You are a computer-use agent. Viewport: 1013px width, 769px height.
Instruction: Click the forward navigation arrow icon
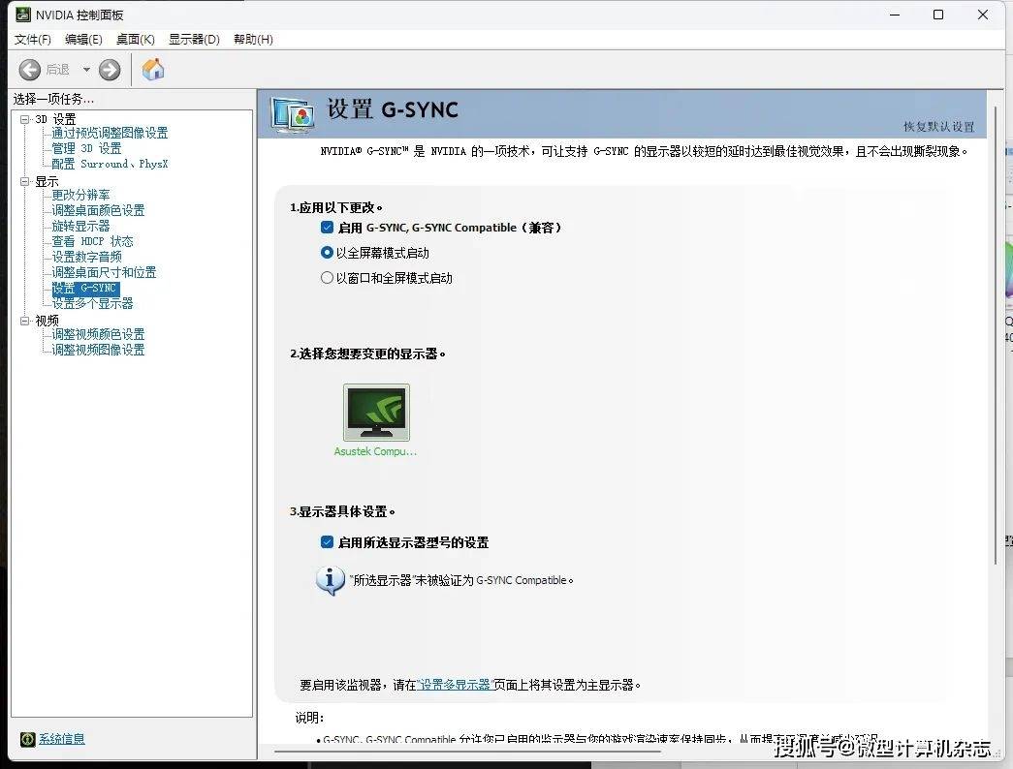click(x=109, y=69)
